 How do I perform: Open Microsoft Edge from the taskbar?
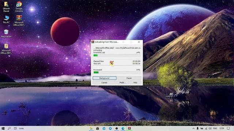[123, 128]
